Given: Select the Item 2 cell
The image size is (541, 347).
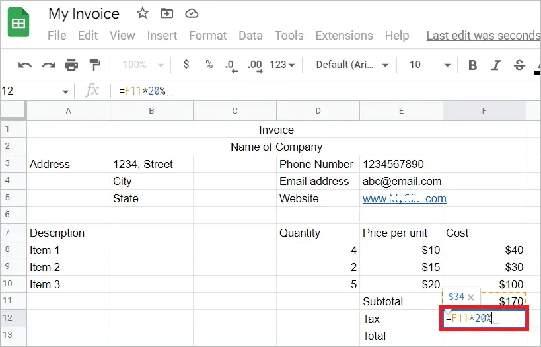Looking at the screenshot, I should point(68,267).
